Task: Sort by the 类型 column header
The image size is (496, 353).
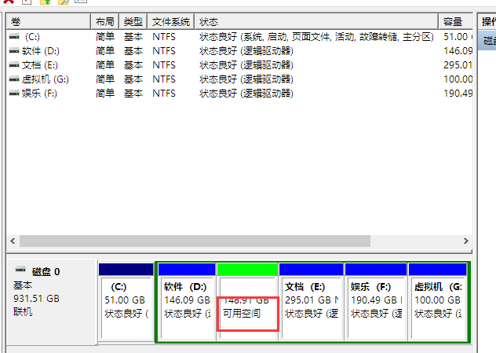Action: [x=133, y=22]
